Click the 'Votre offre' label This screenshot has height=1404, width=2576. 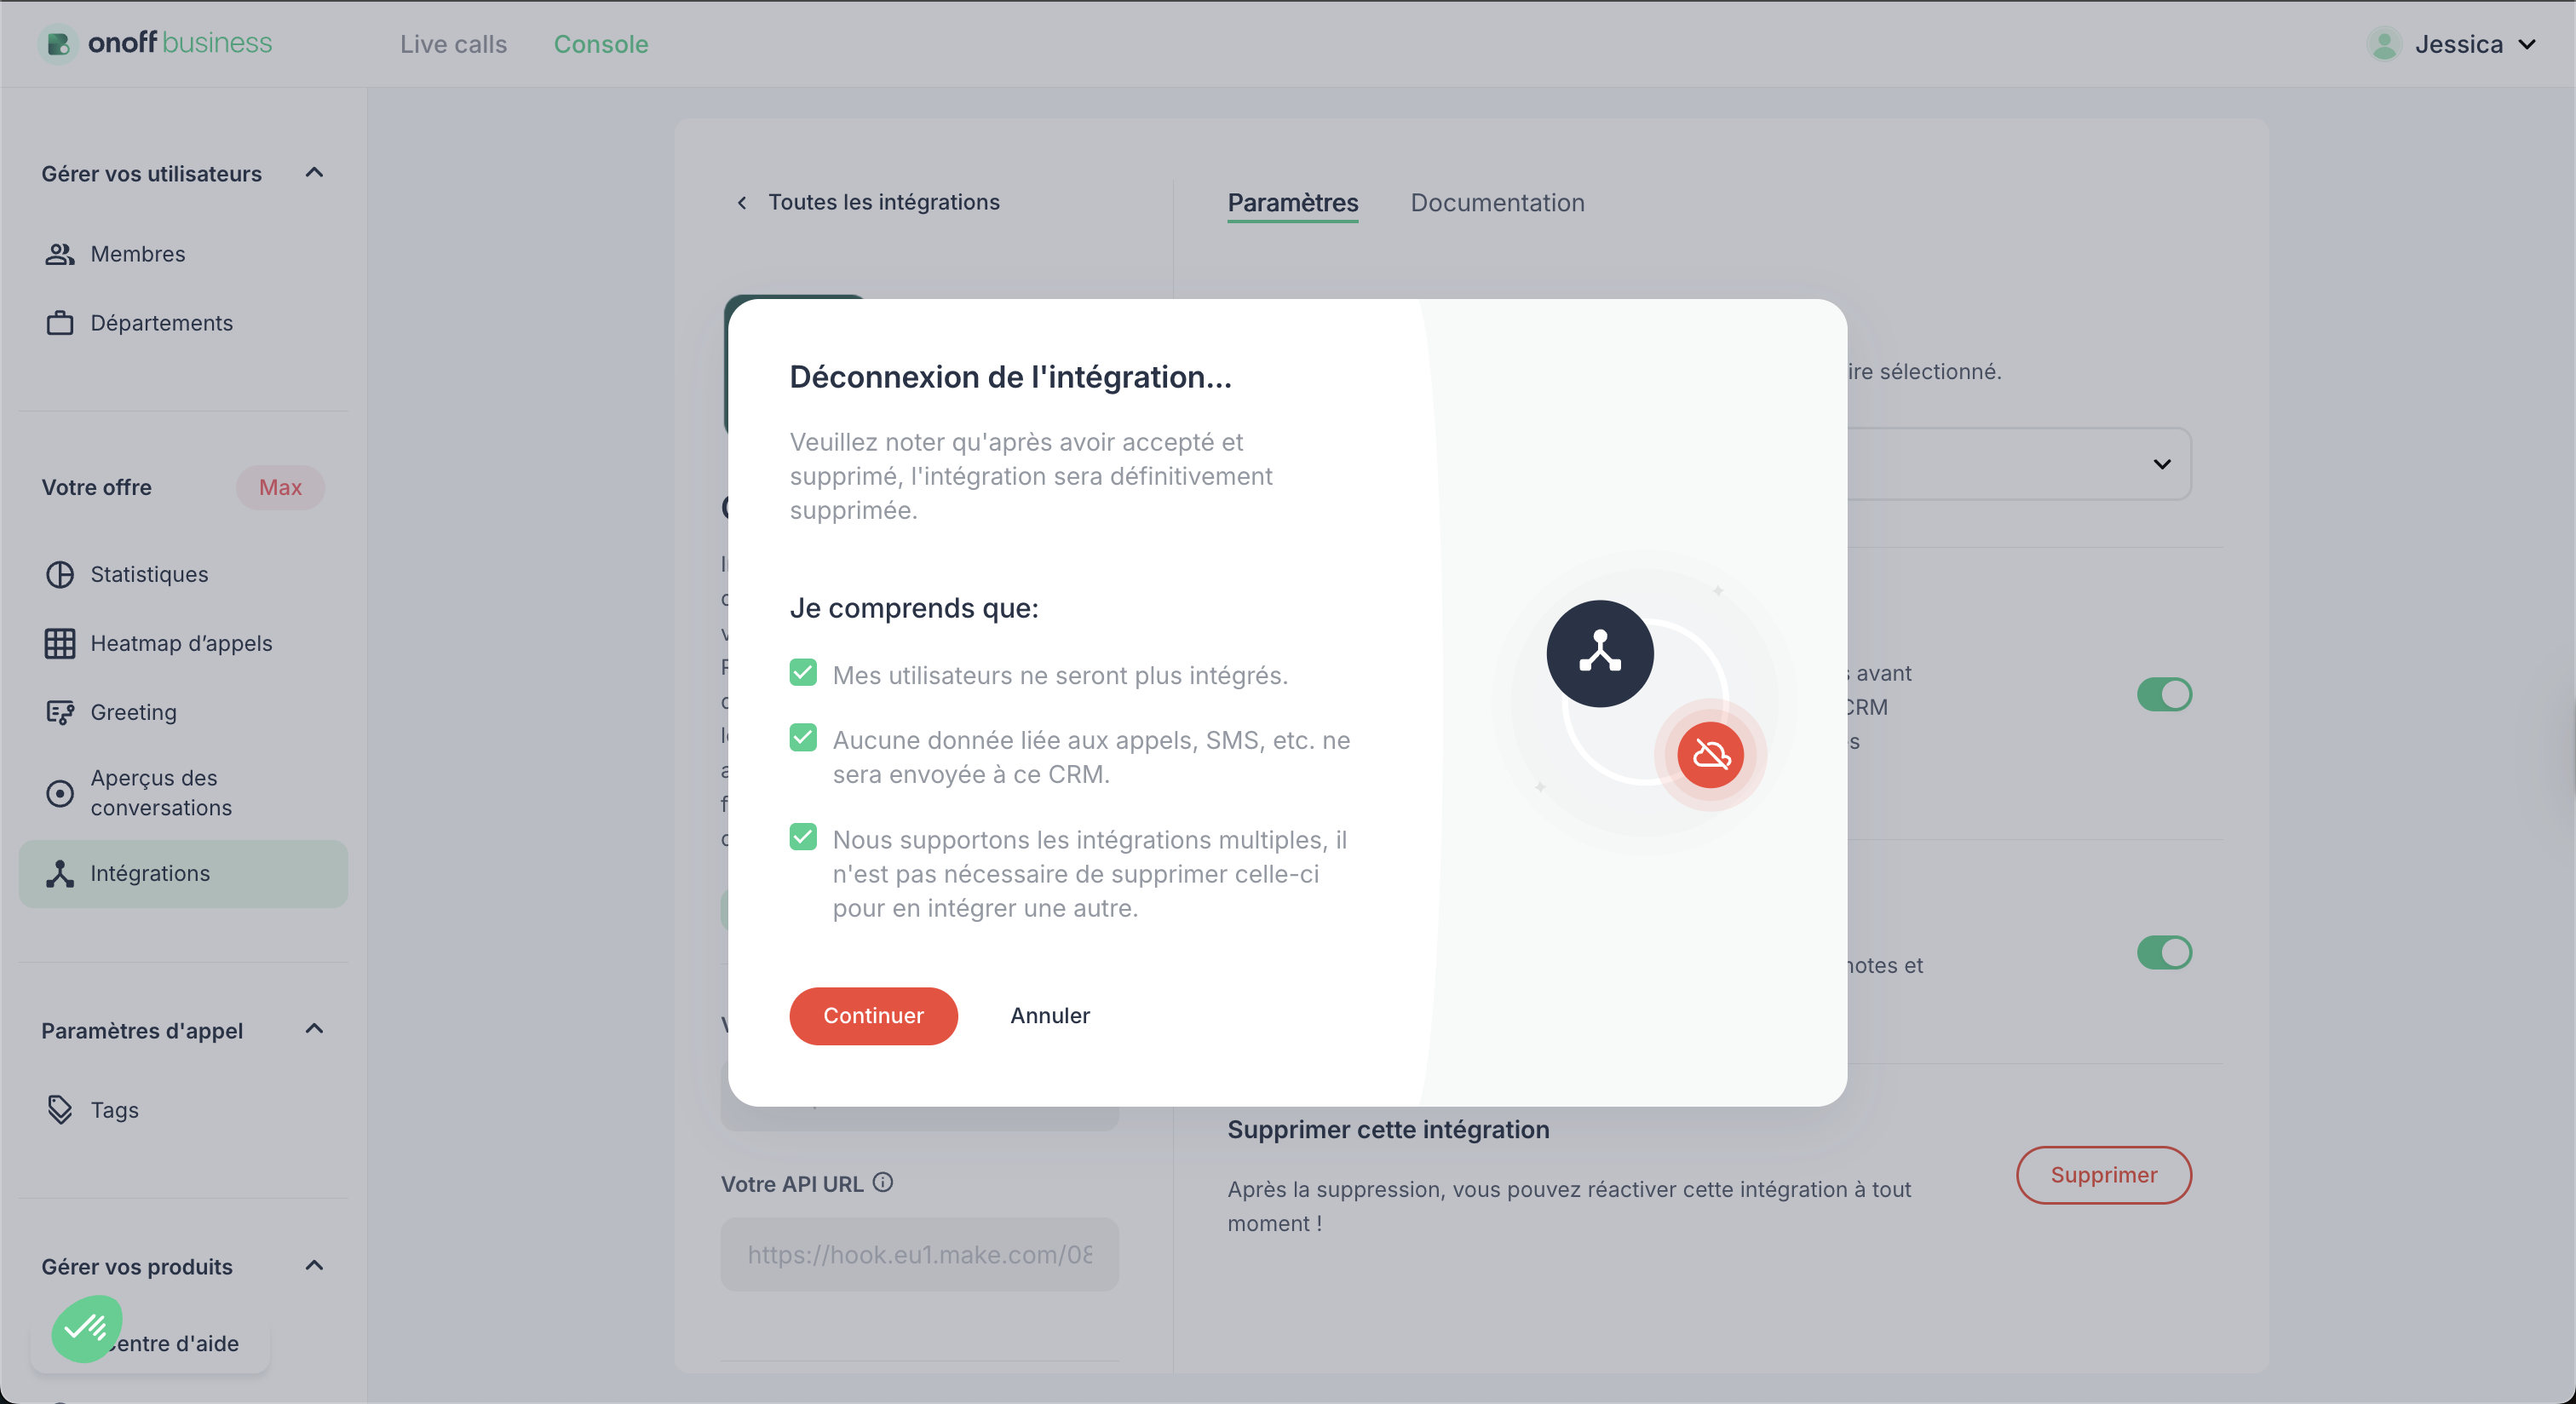[97, 488]
